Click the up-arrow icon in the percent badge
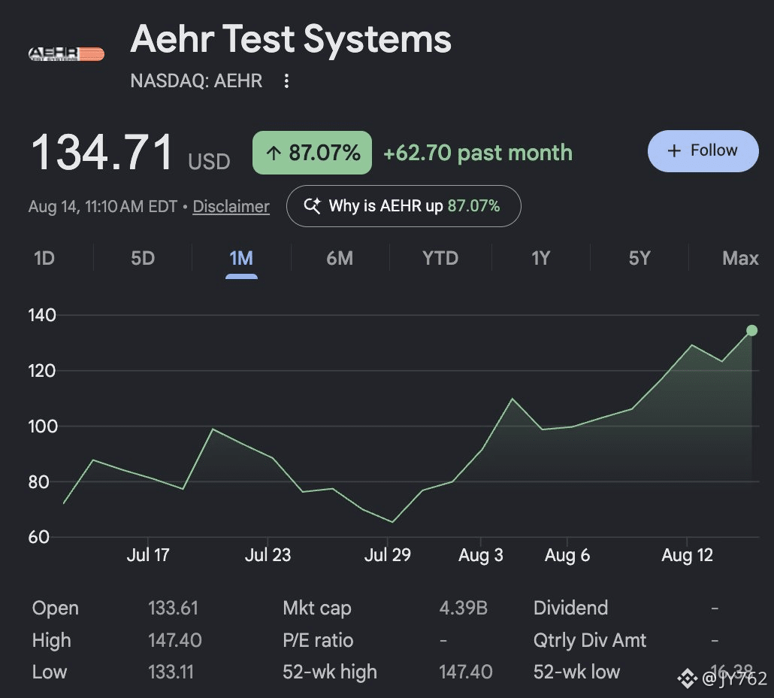 coord(274,153)
